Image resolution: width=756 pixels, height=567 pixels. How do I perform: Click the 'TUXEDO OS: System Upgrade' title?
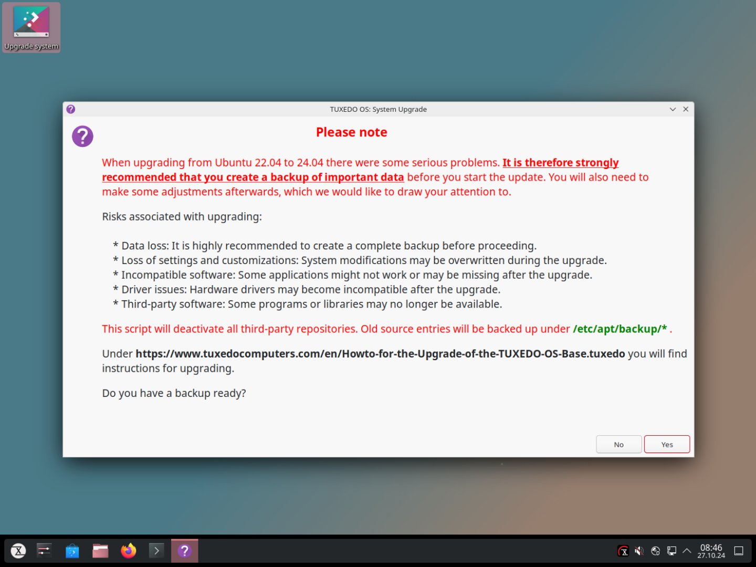click(378, 109)
